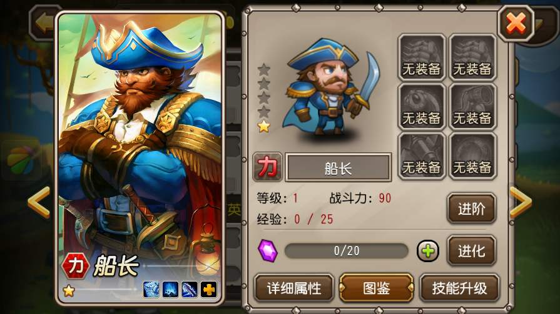
Task: Open the 技能升级 skill upgrade tab
Action: pos(459,288)
